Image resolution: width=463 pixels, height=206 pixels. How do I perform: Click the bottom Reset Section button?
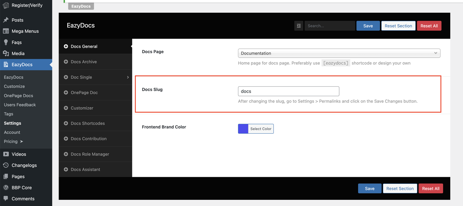[x=400, y=188]
